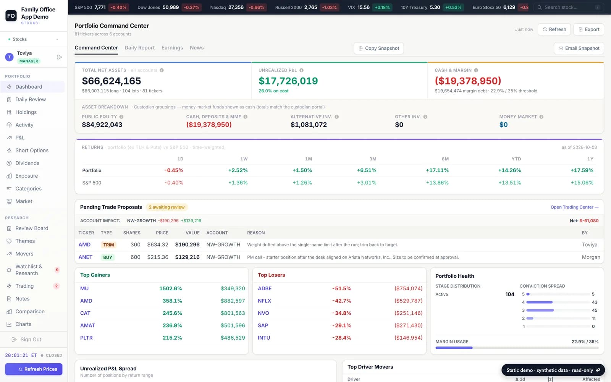Click the CAT ticker in Top Gainers
Viewport: 611px width, 382px height.
coord(85,313)
